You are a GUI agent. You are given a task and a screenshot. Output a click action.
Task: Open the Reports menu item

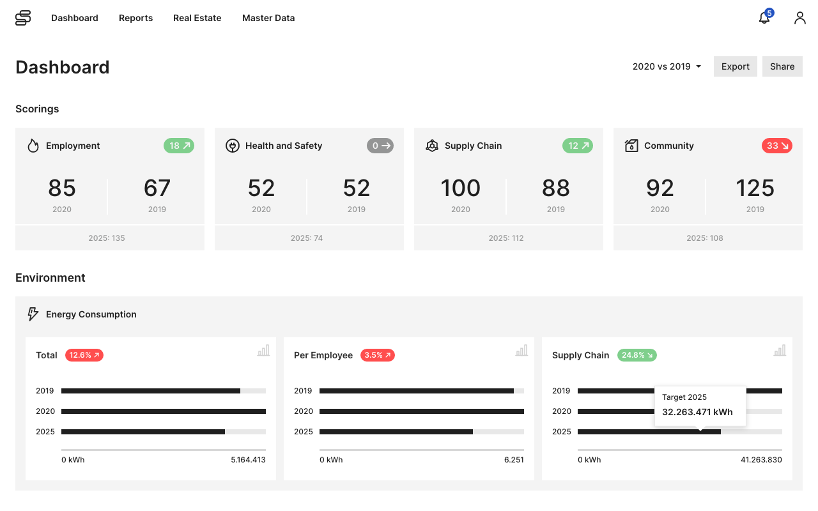(x=135, y=18)
